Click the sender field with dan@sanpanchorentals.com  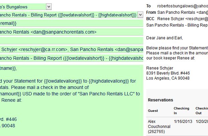coord(71,32)
